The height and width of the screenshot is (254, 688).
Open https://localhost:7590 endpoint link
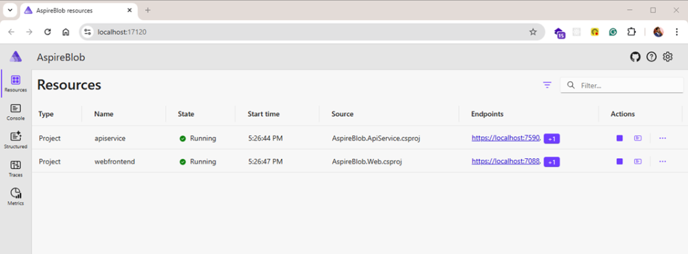[505, 138]
